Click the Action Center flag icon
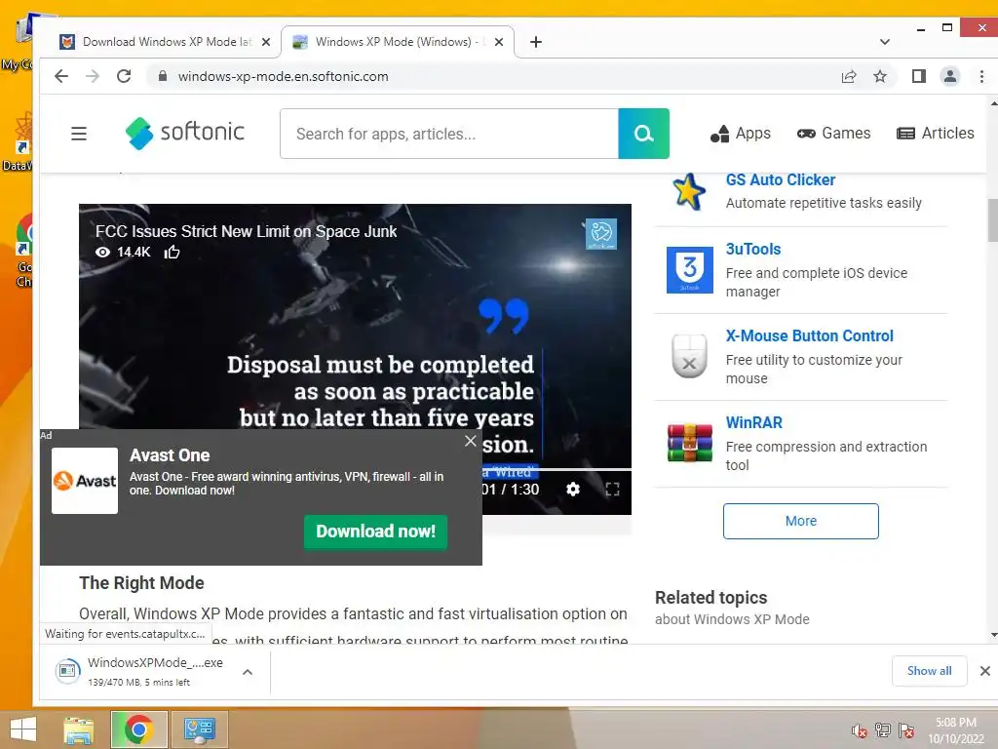Image resolution: width=998 pixels, height=749 pixels. click(x=906, y=730)
